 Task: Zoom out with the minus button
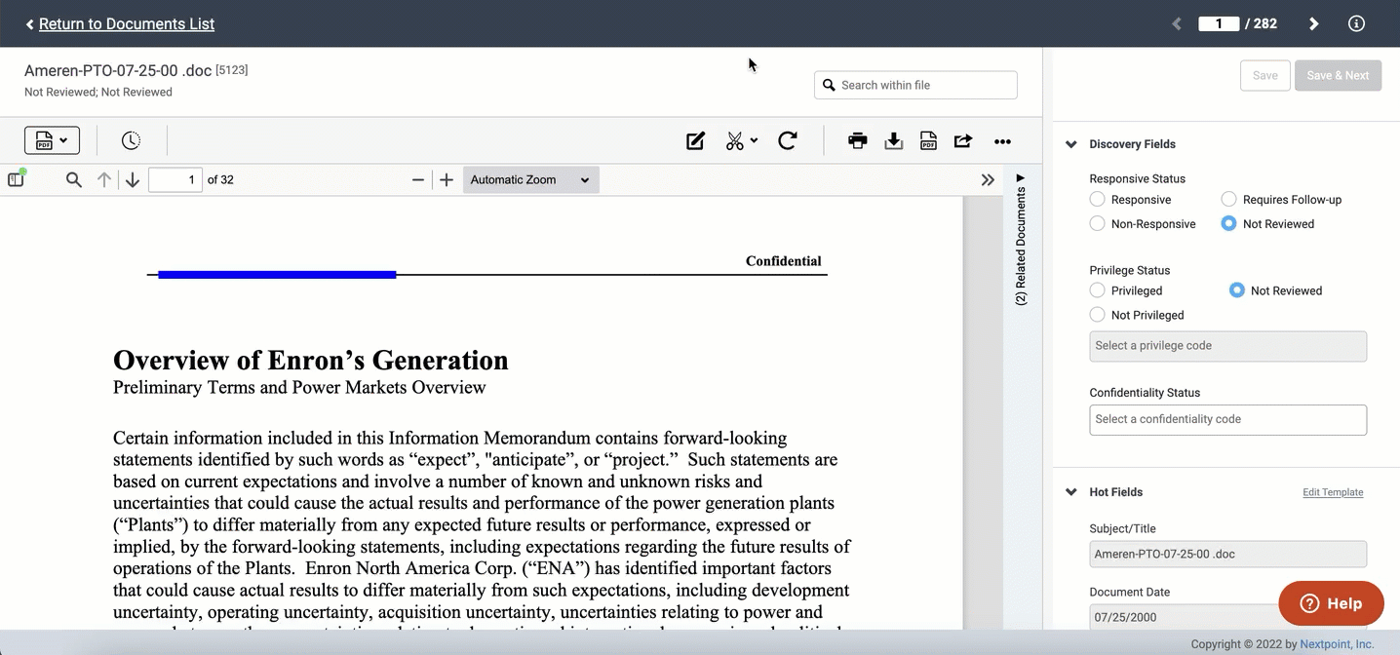[x=418, y=179]
